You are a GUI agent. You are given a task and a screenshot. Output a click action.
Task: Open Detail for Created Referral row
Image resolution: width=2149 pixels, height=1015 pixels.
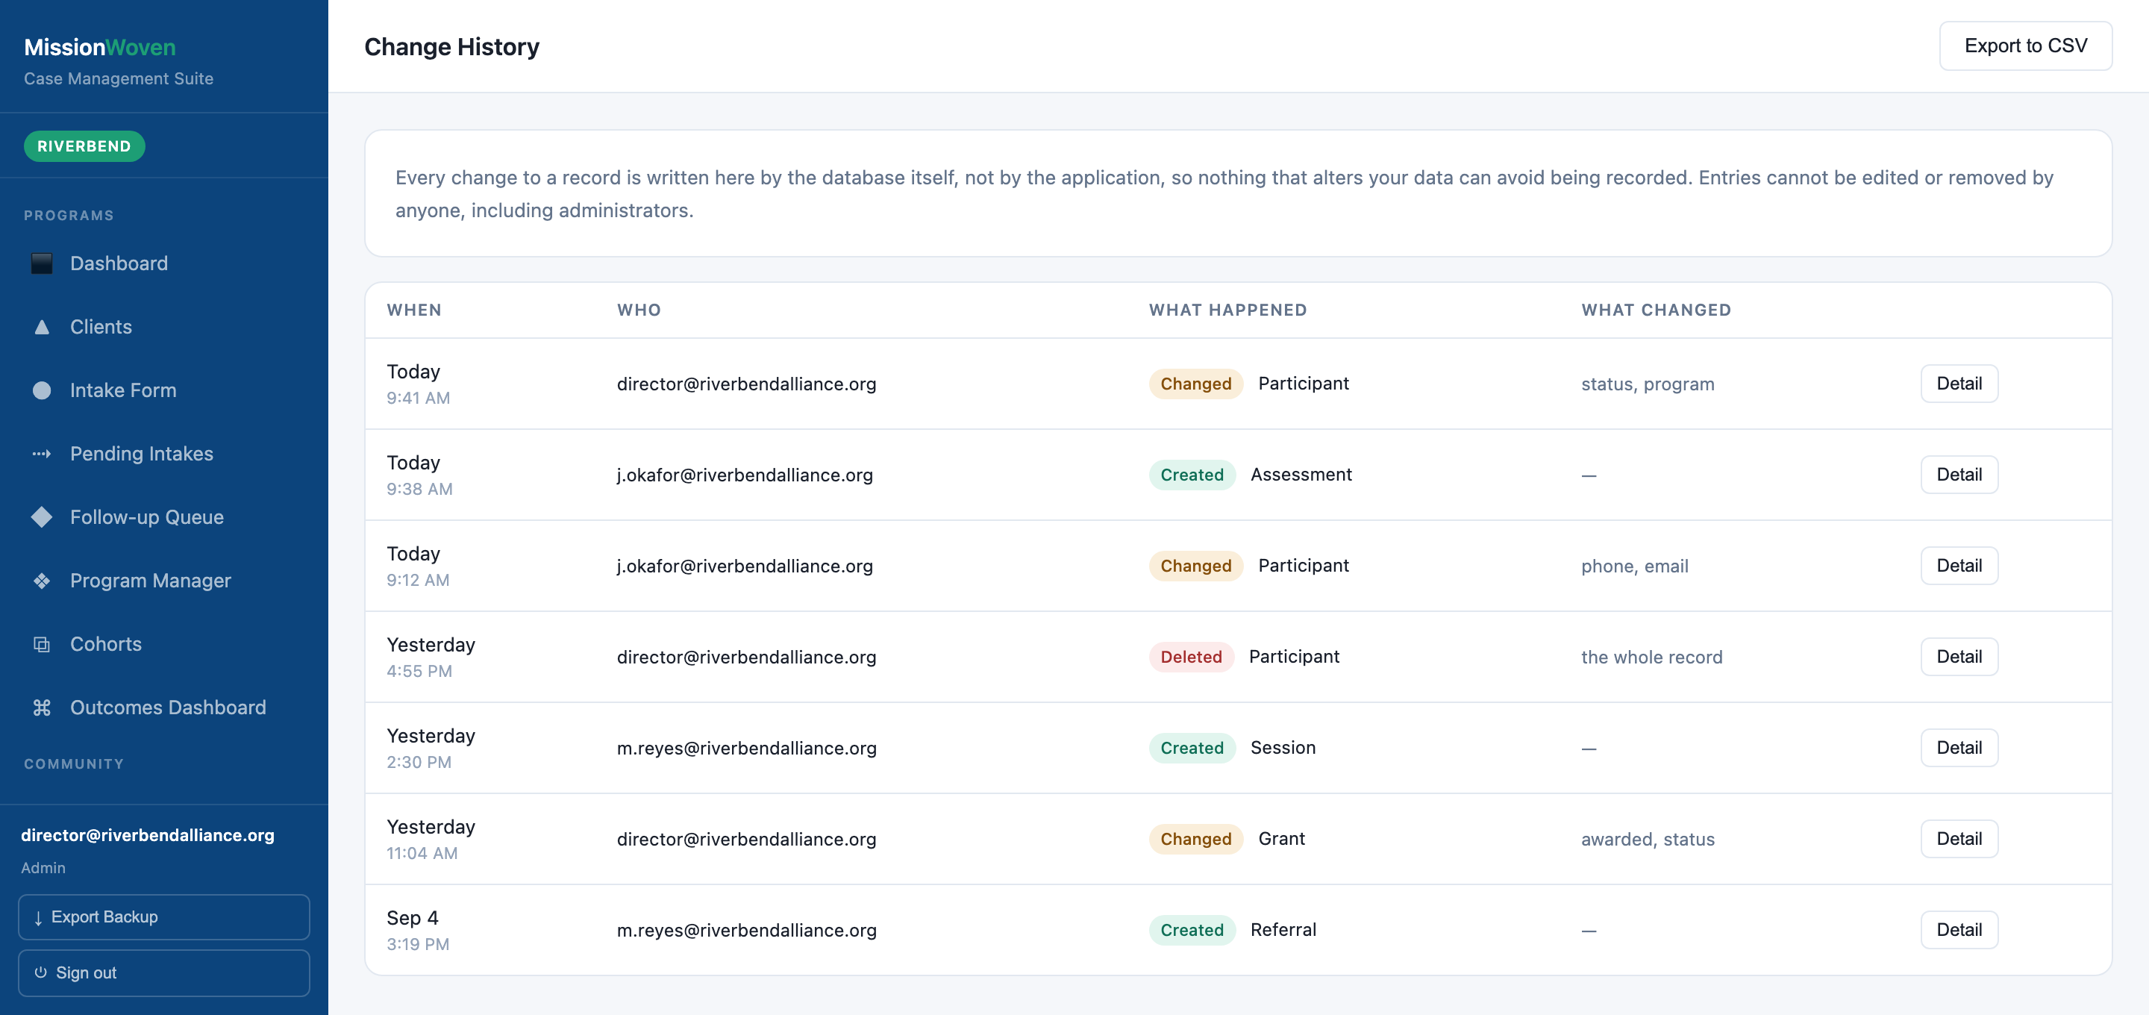[1959, 930]
